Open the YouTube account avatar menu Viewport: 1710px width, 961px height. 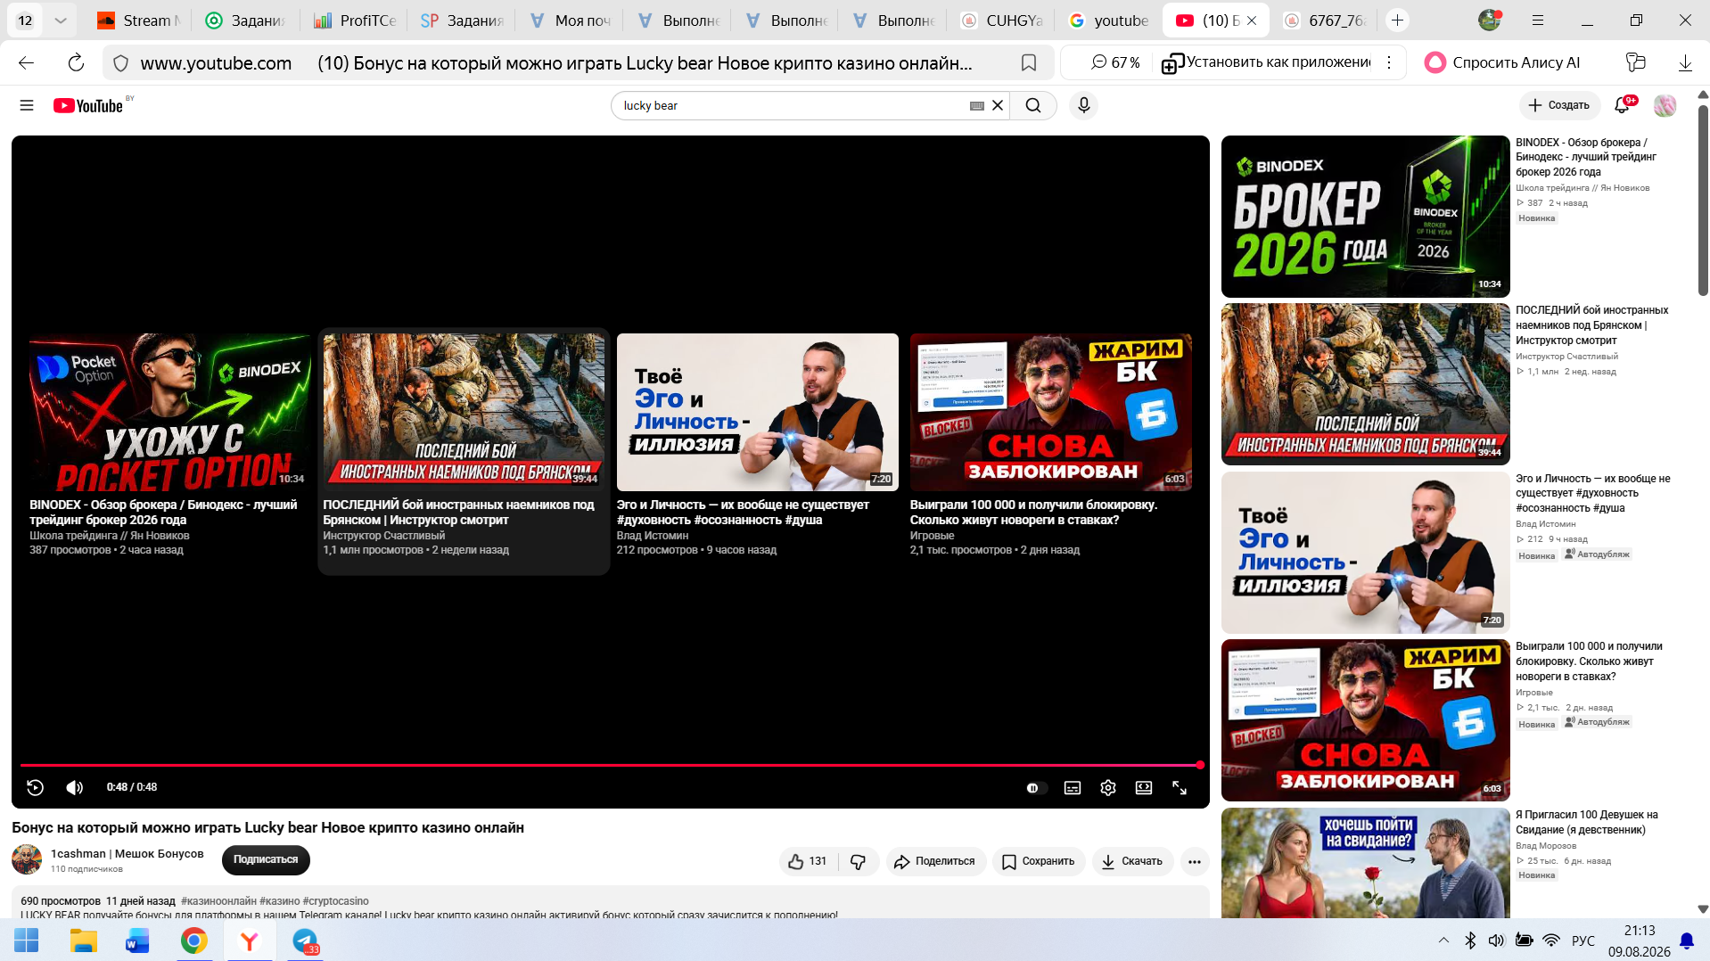[x=1665, y=105]
